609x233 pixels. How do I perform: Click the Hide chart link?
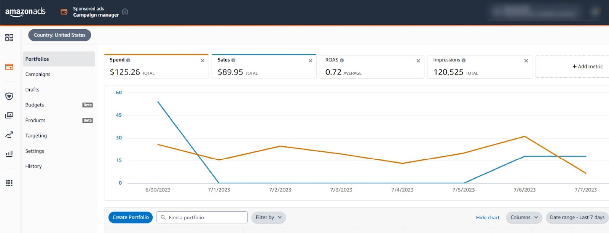(x=488, y=217)
